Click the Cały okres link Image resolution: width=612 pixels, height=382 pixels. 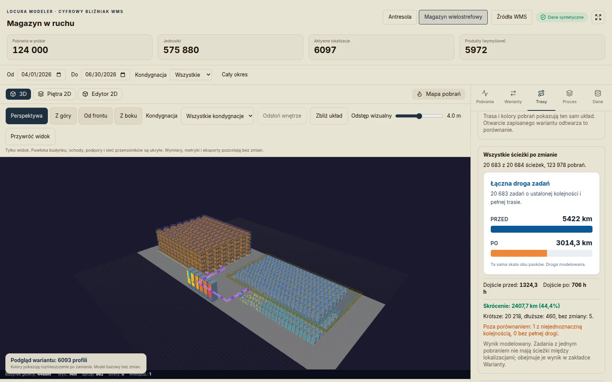(234, 74)
